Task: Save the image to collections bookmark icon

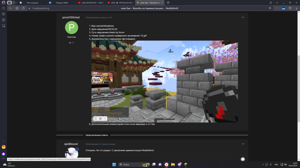Action: (x=96, y=119)
